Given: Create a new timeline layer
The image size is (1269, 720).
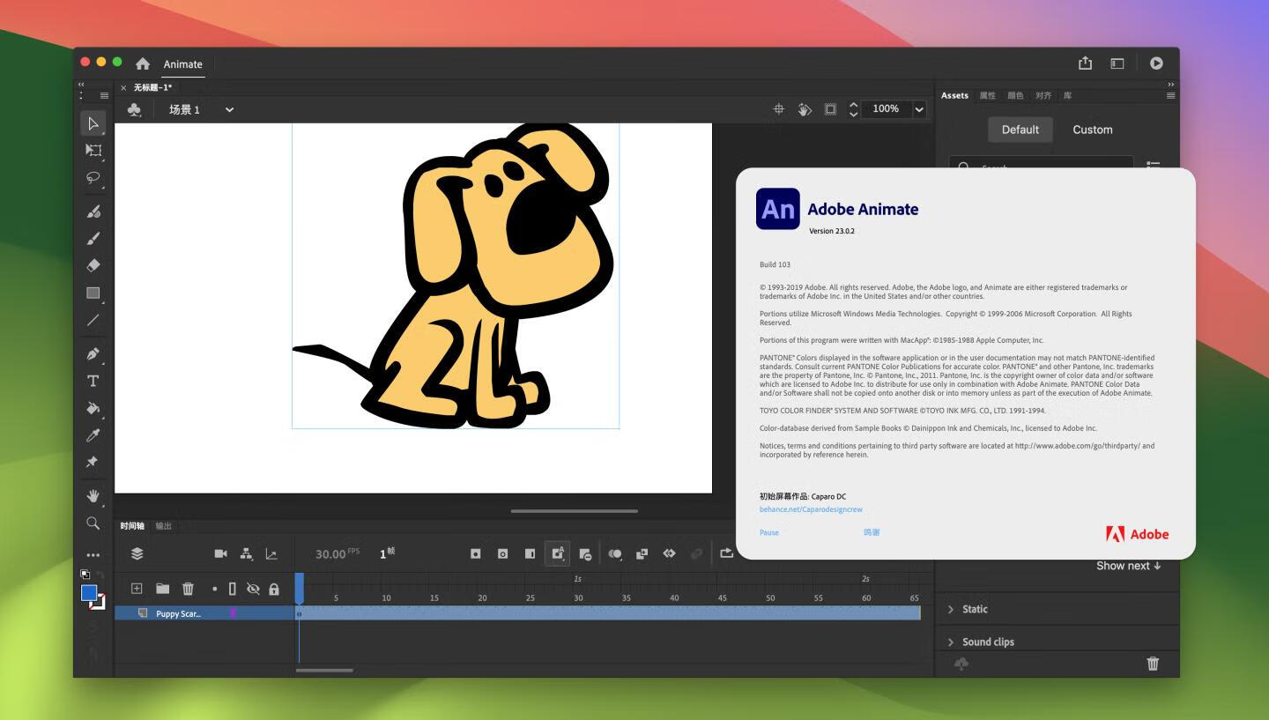Looking at the screenshot, I should click(137, 588).
